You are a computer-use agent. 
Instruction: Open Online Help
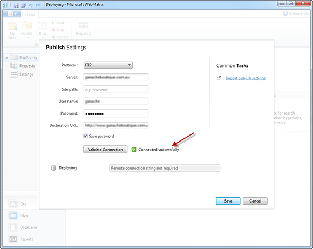pyautogui.click(x=296, y=14)
